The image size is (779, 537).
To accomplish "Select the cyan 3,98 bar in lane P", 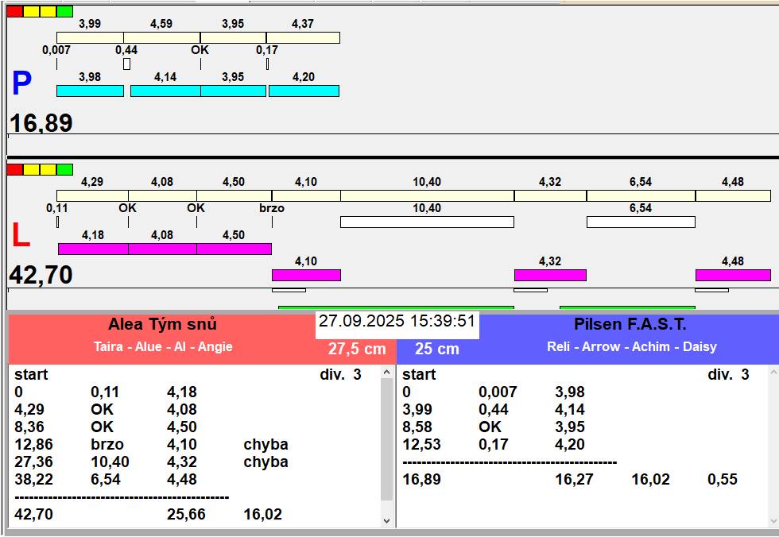I will point(90,91).
